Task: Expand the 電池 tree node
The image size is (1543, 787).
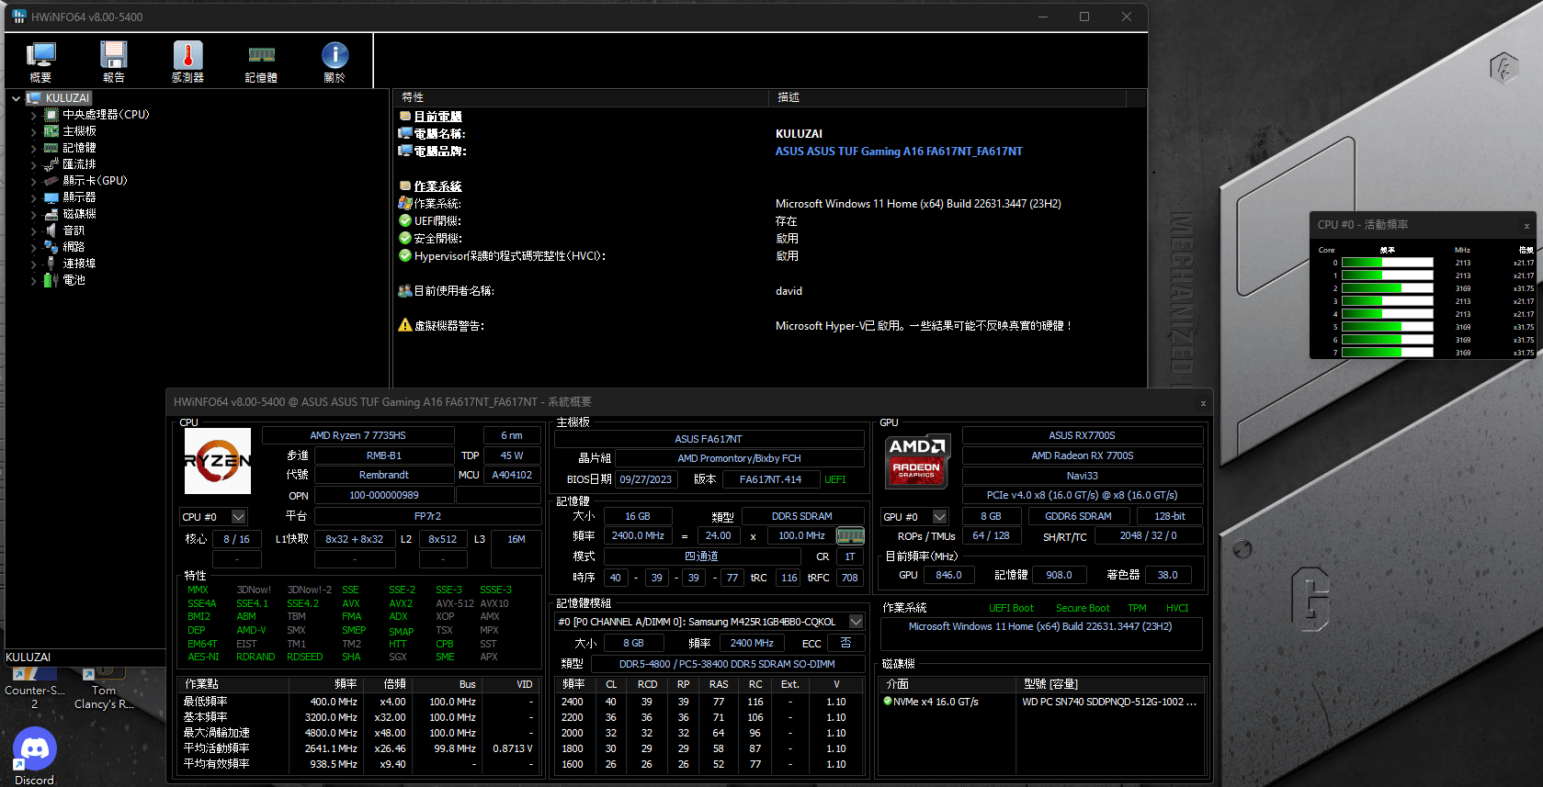Action: pos(34,280)
